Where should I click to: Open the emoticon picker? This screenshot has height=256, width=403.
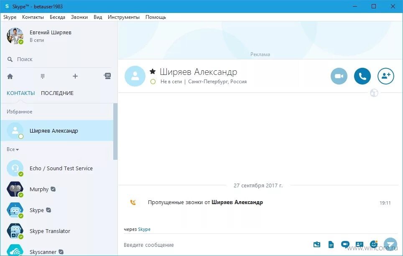tap(374, 244)
